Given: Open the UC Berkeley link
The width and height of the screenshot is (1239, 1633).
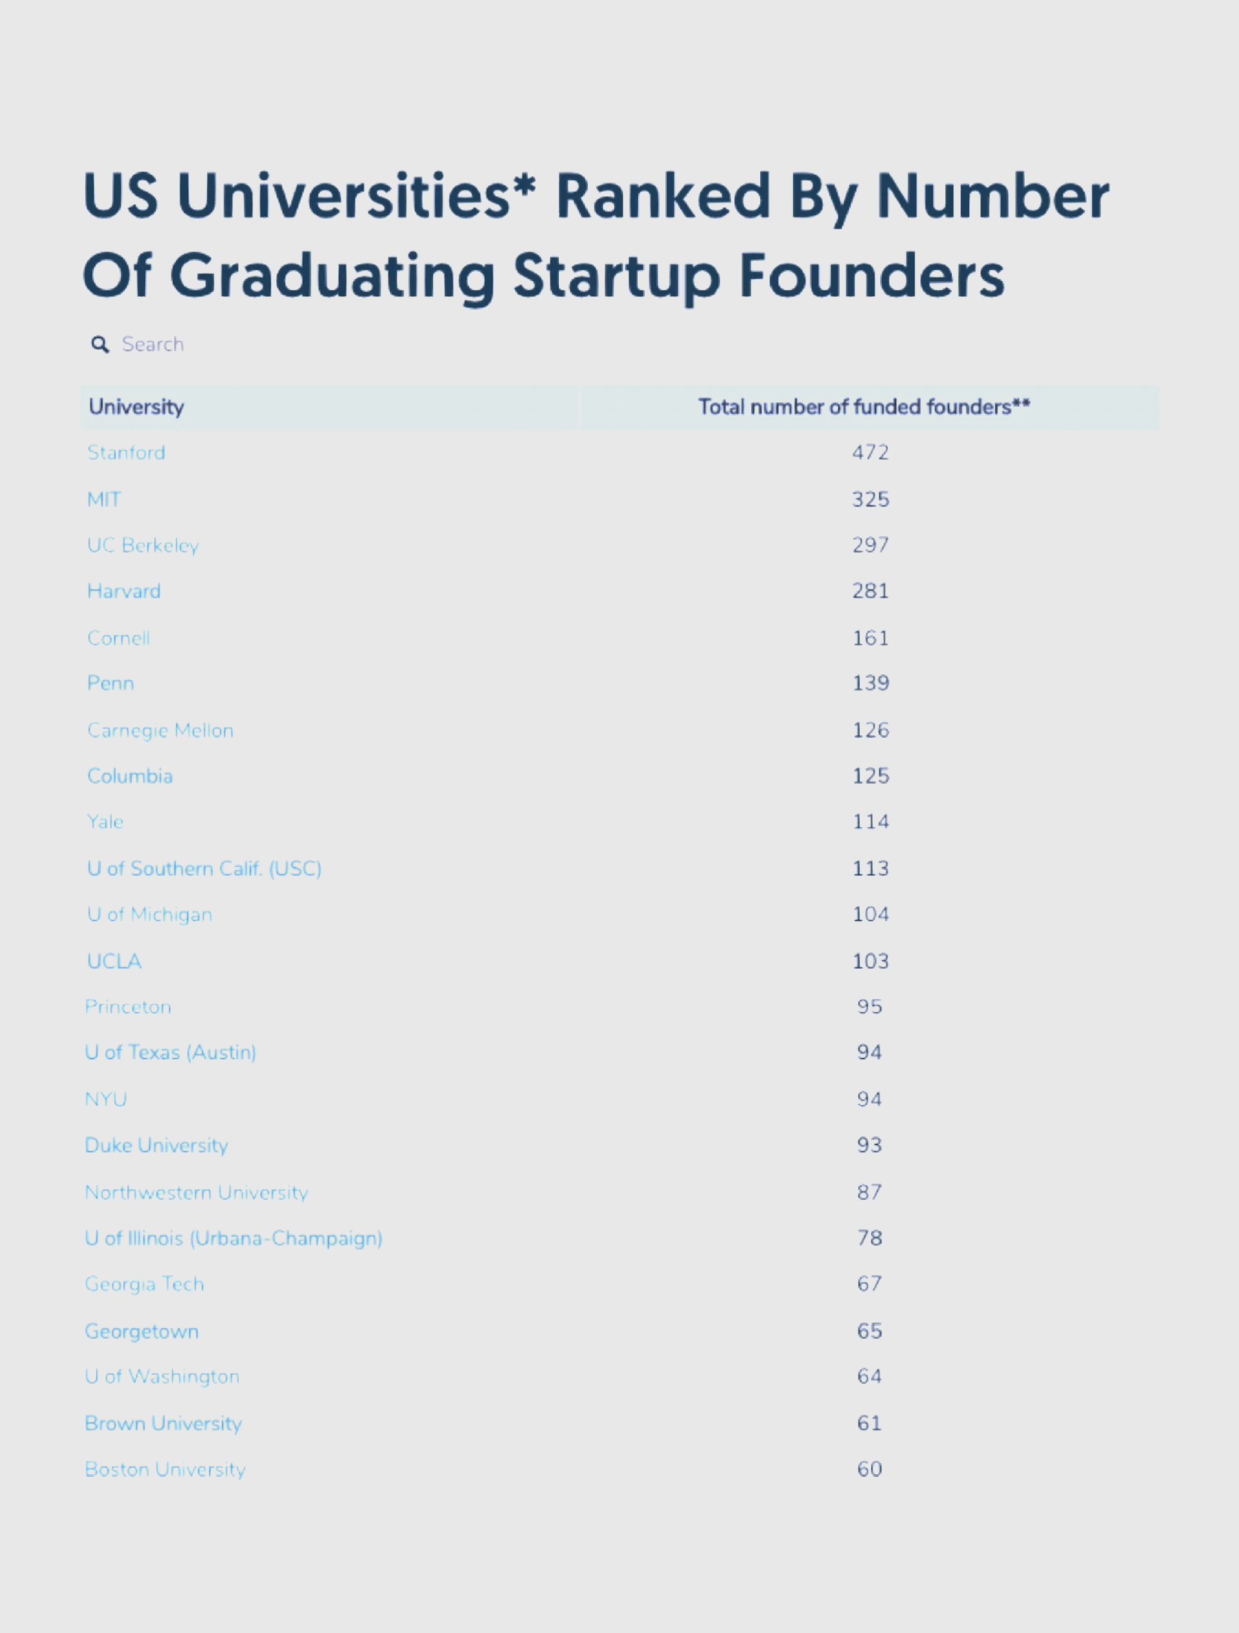Looking at the screenshot, I should coord(143,545).
